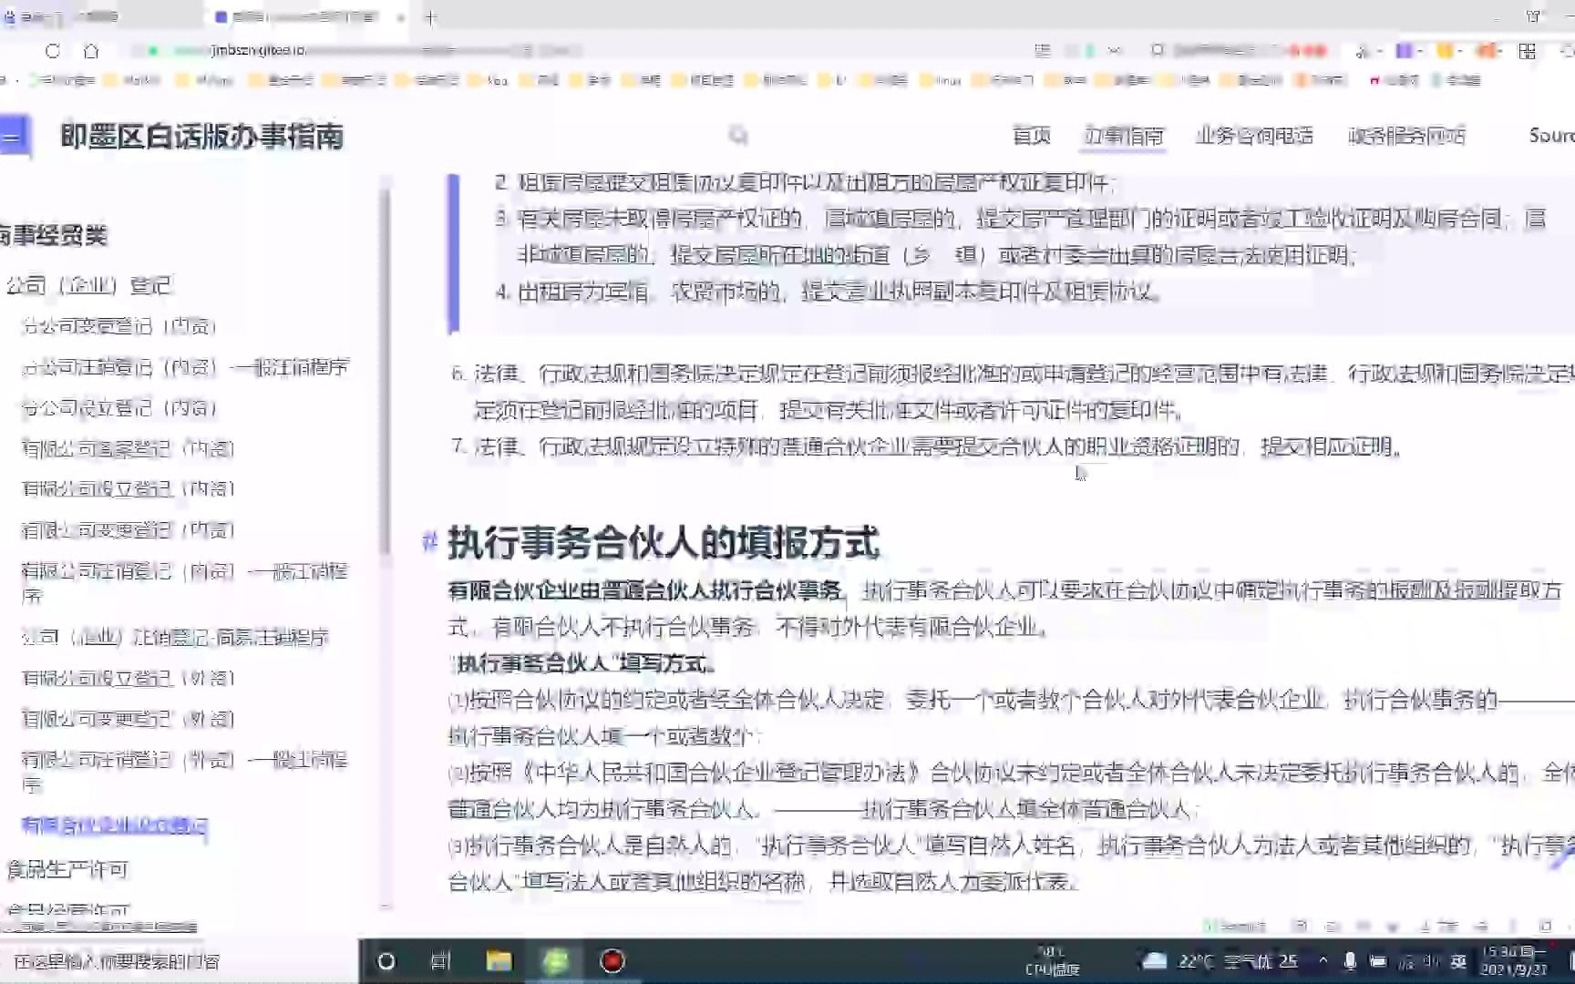Open the Windows Cortana circle icon
The image size is (1575, 984).
[x=386, y=961]
